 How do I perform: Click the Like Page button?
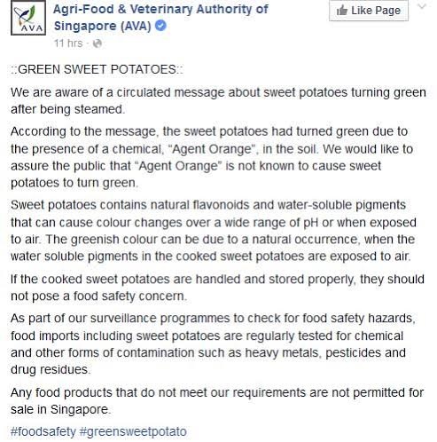(369, 11)
